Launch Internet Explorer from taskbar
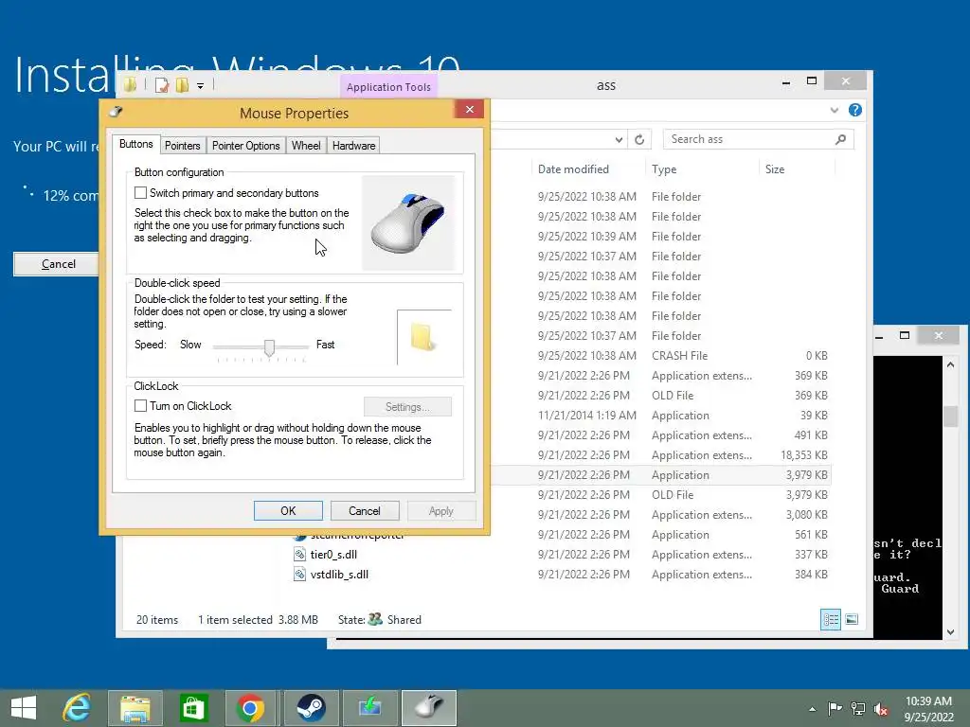The width and height of the screenshot is (970, 727). 77,708
